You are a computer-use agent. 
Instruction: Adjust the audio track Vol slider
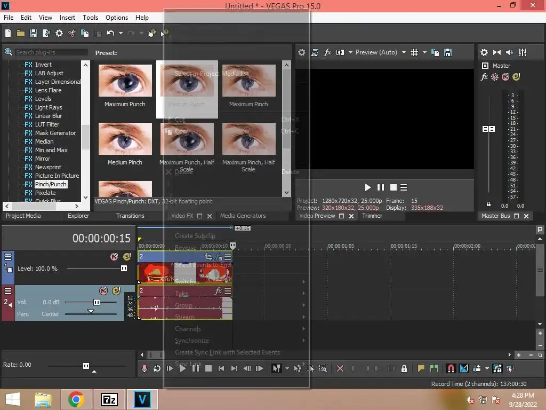97,302
